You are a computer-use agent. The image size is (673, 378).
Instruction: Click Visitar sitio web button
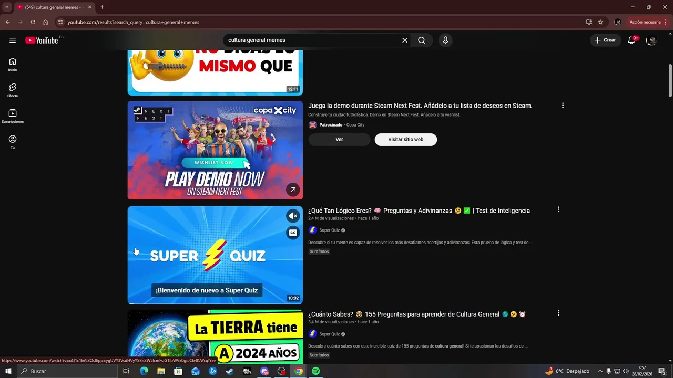coord(406,140)
